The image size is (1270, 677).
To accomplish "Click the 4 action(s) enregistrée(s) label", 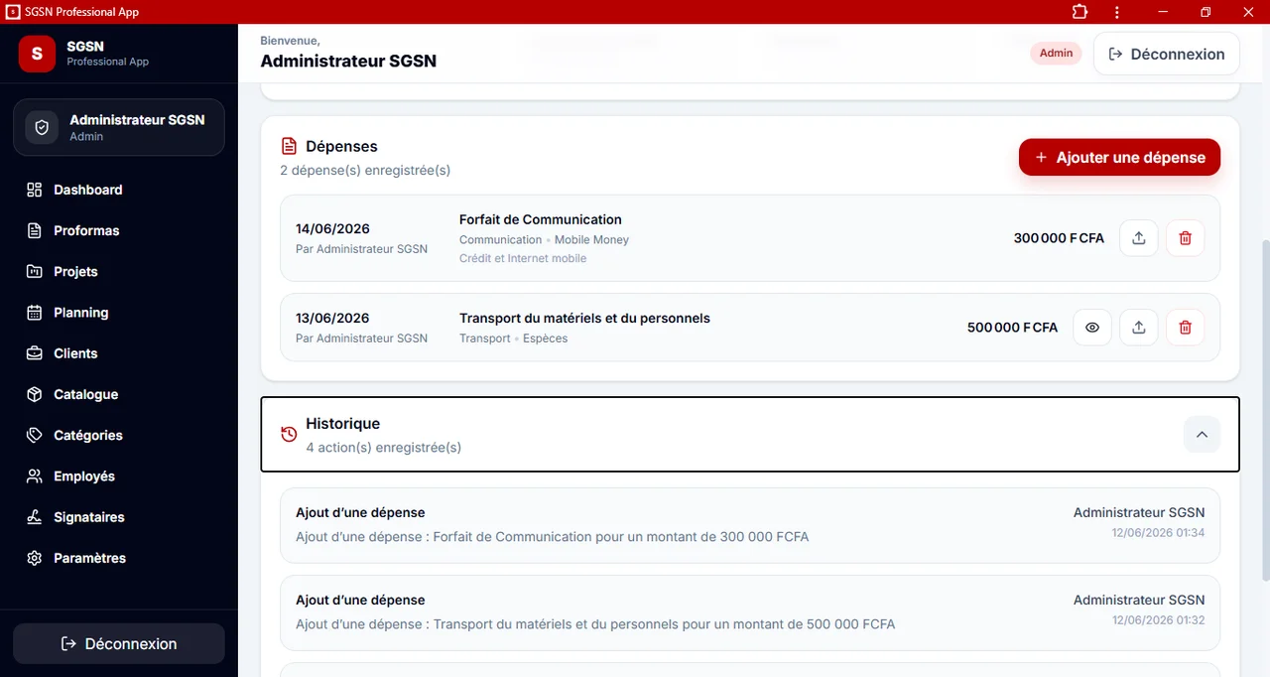I will point(383,448).
